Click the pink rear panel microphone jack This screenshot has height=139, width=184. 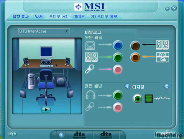click(x=118, y=69)
